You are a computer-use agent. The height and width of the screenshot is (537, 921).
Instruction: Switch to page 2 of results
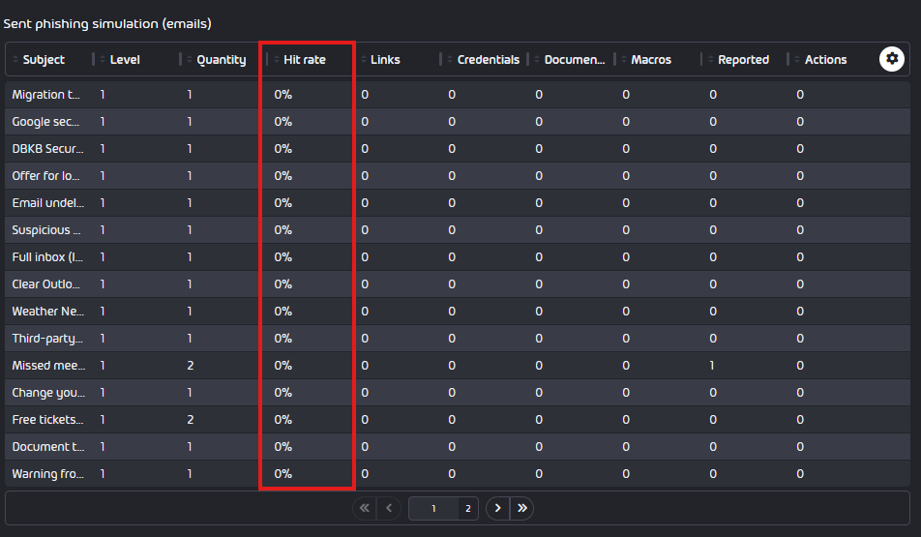(468, 508)
